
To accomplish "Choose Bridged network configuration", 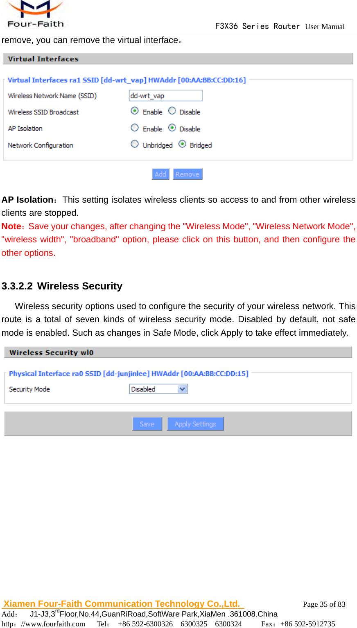I will (182, 144).
